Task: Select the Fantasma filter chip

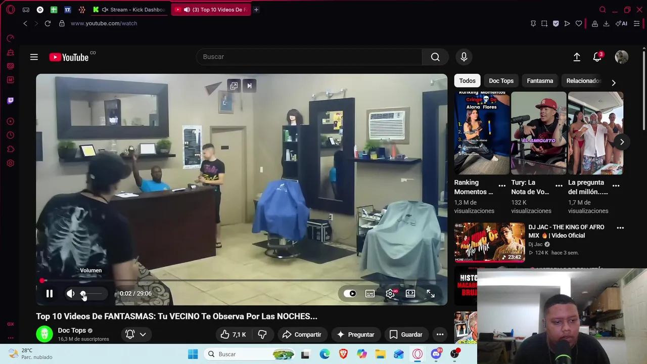Action: click(x=540, y=81)
